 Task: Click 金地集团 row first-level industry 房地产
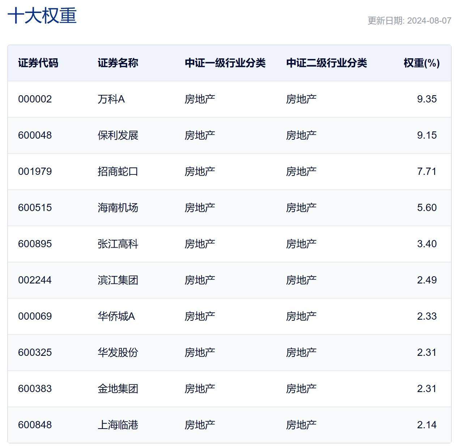click(x=200, y=389)
